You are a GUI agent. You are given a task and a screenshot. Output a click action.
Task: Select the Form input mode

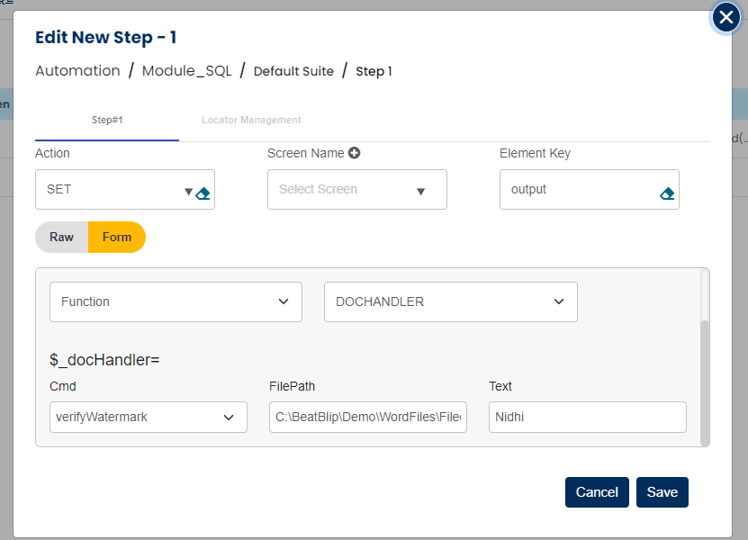[x=117, y=237]
